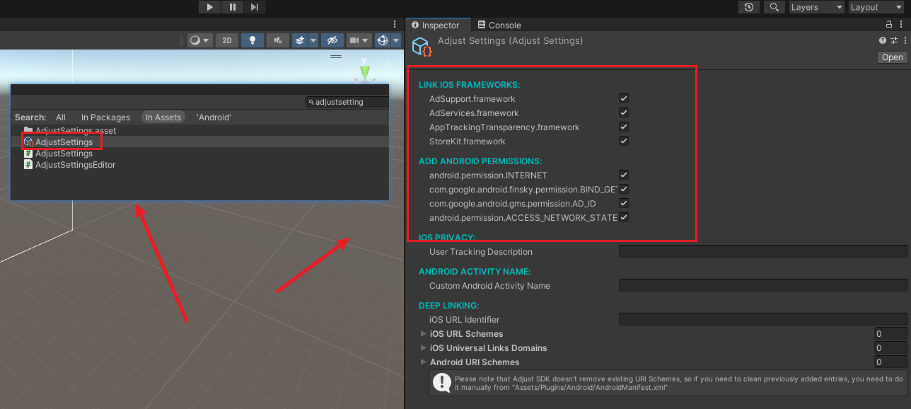
Task: Advance one frame with the Step button
Action: click(x=255, y=7)
